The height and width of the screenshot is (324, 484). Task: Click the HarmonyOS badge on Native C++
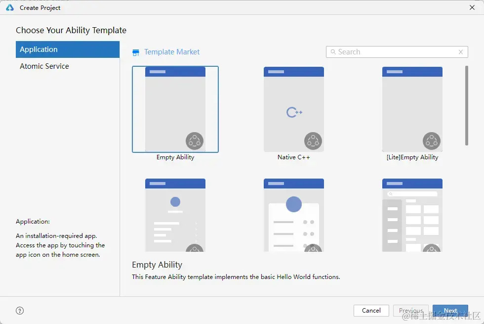click(313, 141)
